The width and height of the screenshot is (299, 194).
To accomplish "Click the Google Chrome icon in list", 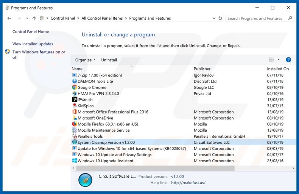I will click(x=74, y=87).
